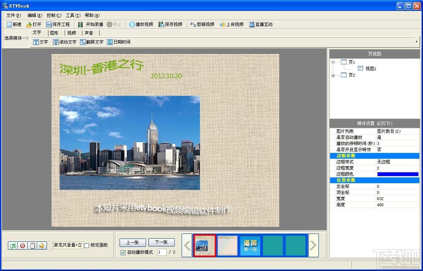Show previous thumbnails with left arrow
This screenshot has height=271, width=423.
click(x=187, y=245)
